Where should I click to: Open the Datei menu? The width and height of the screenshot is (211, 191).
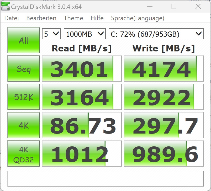[12, 18]
